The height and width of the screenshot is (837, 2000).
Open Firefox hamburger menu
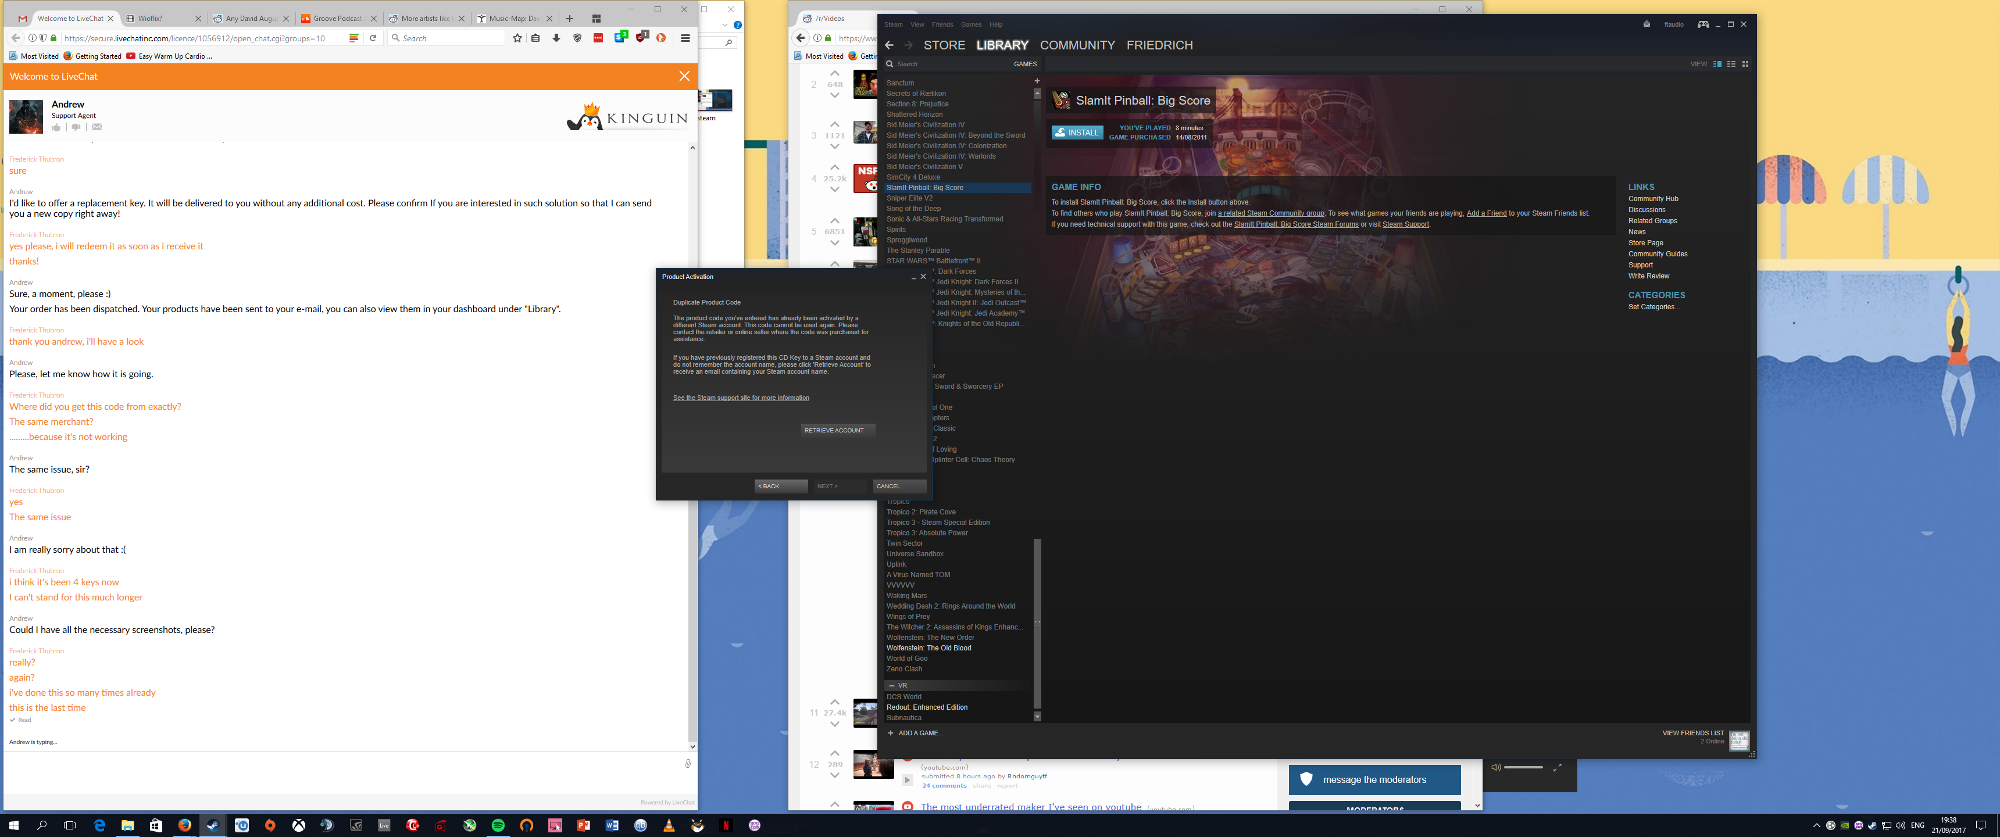[x=685, y=38]
